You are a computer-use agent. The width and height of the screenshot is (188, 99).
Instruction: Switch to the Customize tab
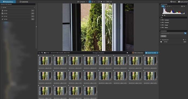point(24,2)
